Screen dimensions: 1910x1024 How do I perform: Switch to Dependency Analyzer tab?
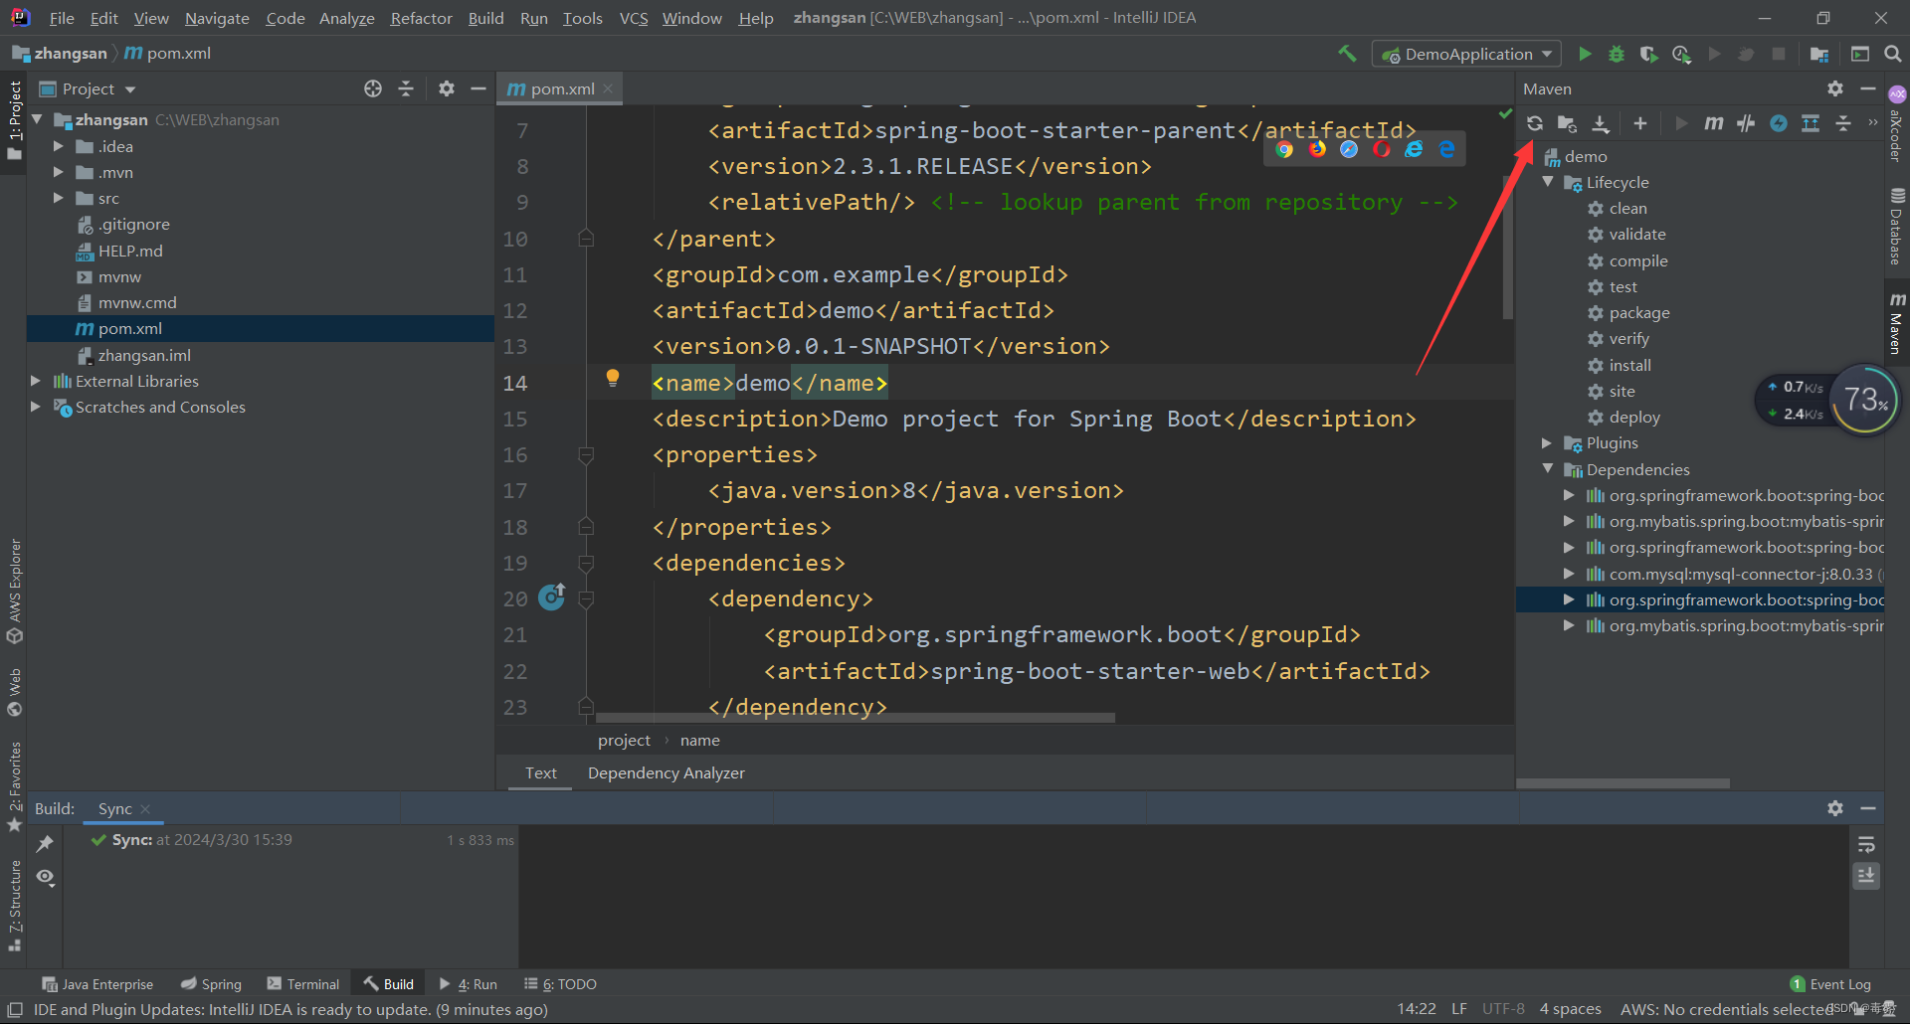pos(666,772)
